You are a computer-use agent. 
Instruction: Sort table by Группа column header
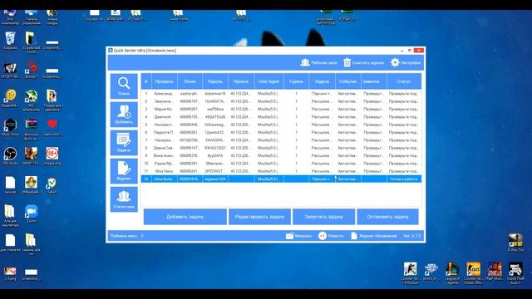pos(296,81)
